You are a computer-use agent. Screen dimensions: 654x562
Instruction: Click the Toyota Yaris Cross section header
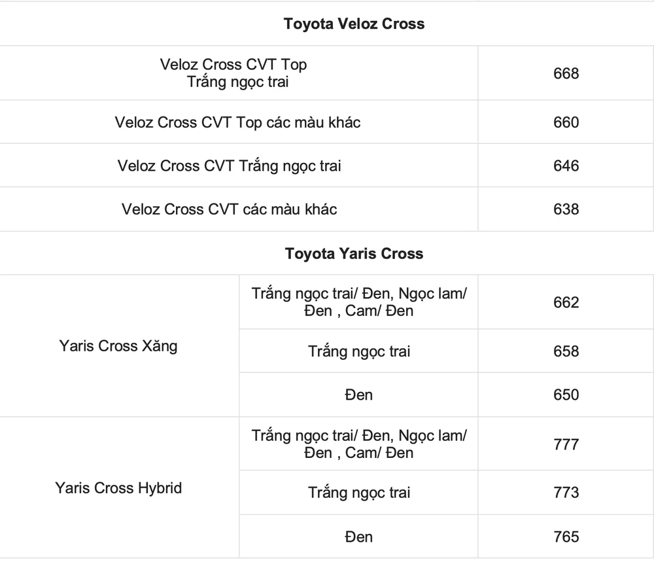click(354, 253)
